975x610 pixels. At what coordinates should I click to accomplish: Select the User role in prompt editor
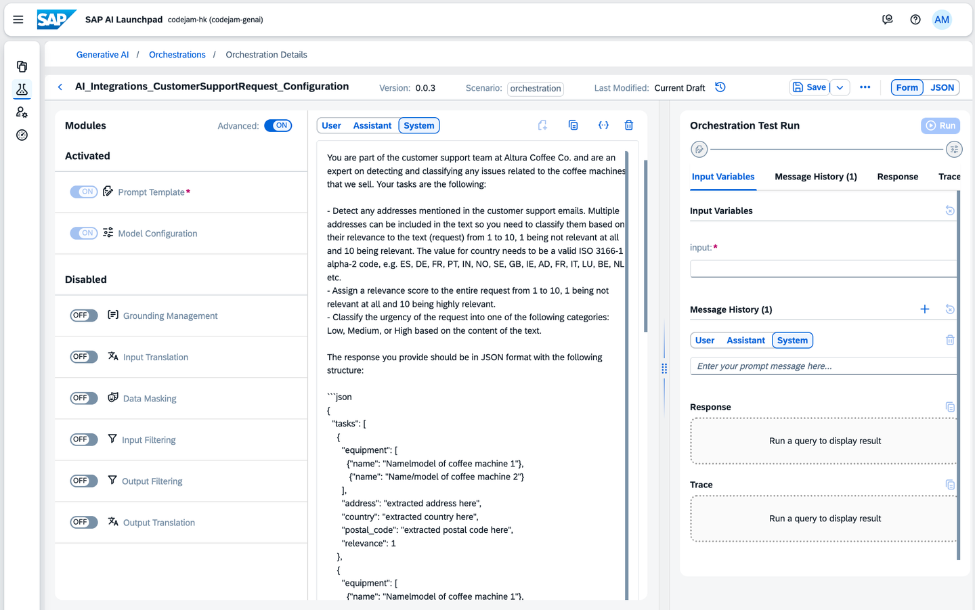(x=331, y=125)
